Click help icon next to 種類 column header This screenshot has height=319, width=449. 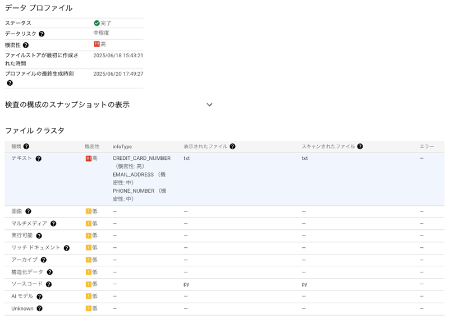point(26,147)
